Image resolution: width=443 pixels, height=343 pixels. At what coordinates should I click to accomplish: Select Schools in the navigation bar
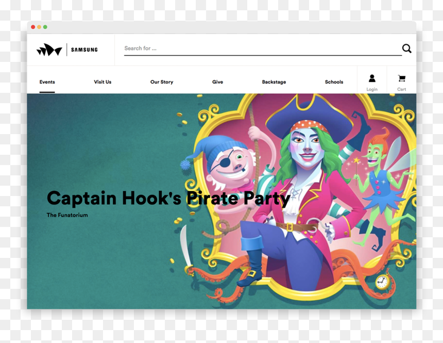click(x=334, y=82)
